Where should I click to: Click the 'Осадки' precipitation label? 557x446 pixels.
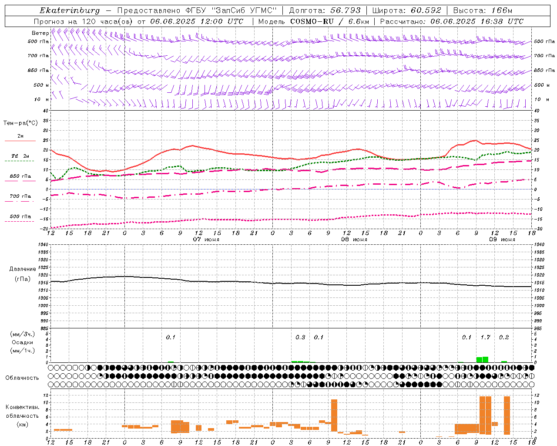(x=23, y=342)
